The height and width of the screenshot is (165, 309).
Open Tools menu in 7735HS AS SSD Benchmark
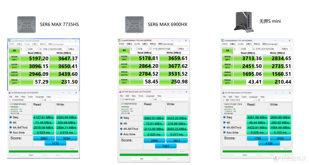point(30,97)
